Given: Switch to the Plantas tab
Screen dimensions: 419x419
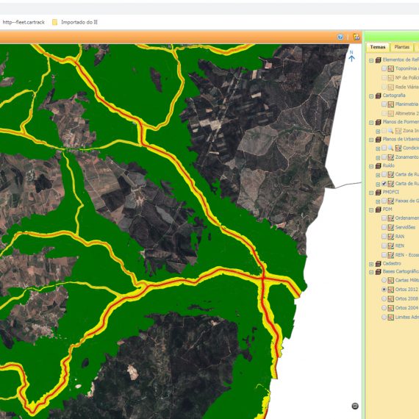Looking at the screenshot, I should [401, 47].
